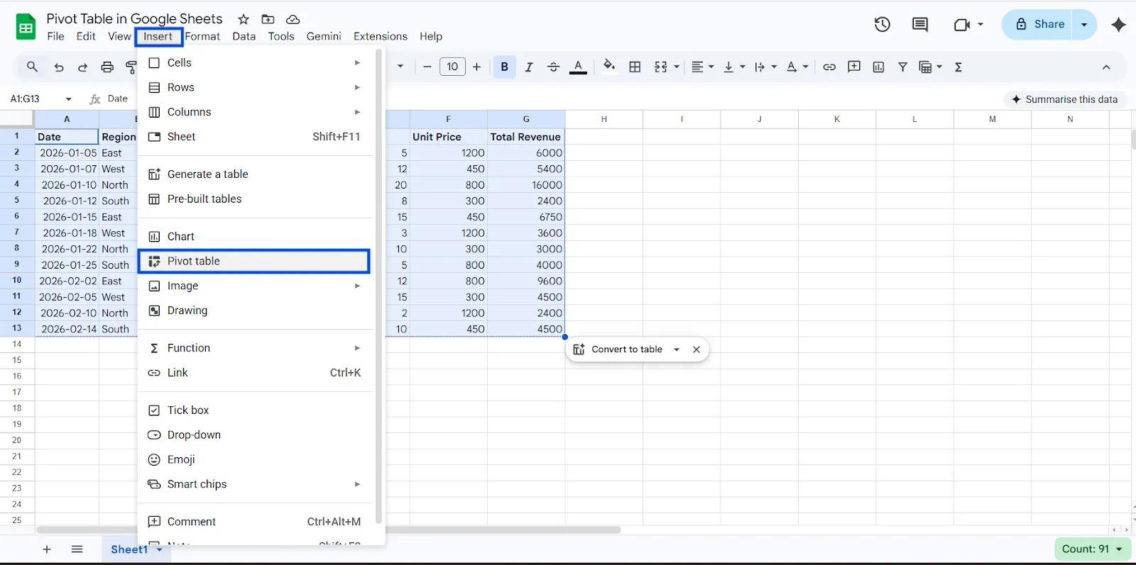
Task: Open the borders tool
Action: [635, 67]
